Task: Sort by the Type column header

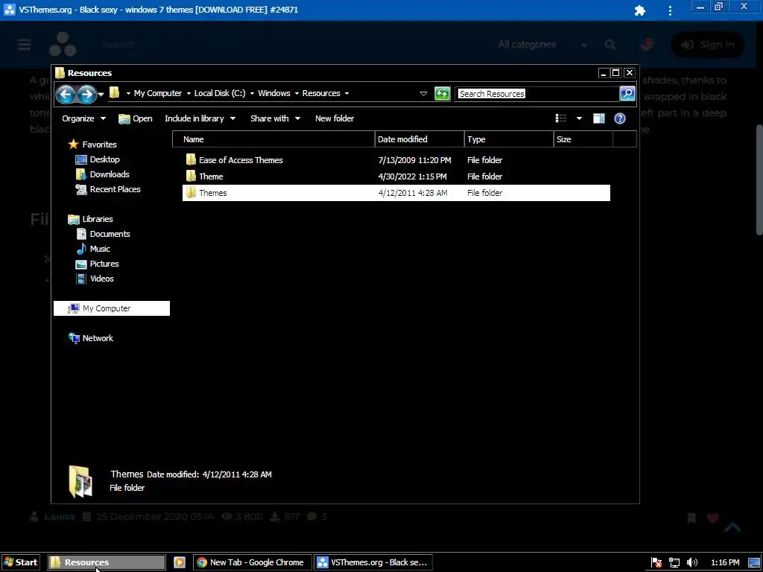Action: point(509,139)
